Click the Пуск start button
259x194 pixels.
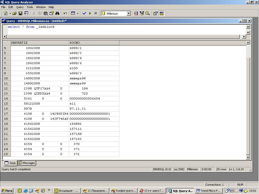(x=7, y=191)
